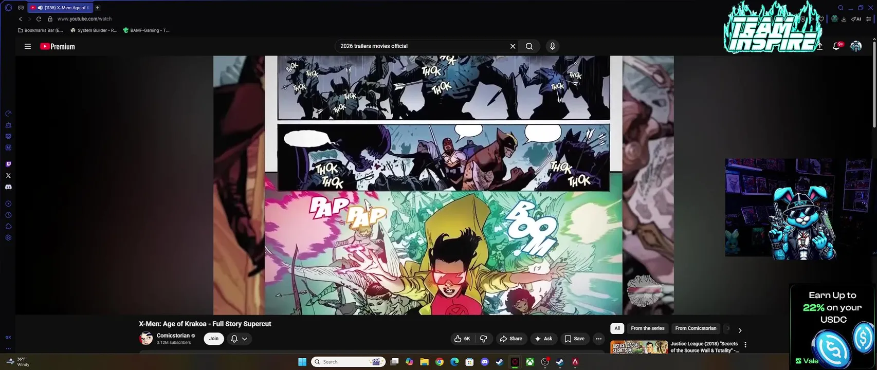Click the Windows taskbar Search box
Screen dimensions: 877x370
(349, 362)
